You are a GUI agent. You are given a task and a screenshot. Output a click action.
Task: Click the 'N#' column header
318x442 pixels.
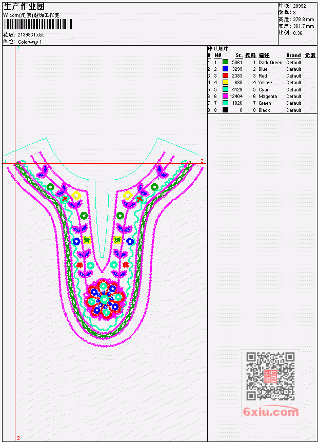pyautogui.click(x=217, y=55)
